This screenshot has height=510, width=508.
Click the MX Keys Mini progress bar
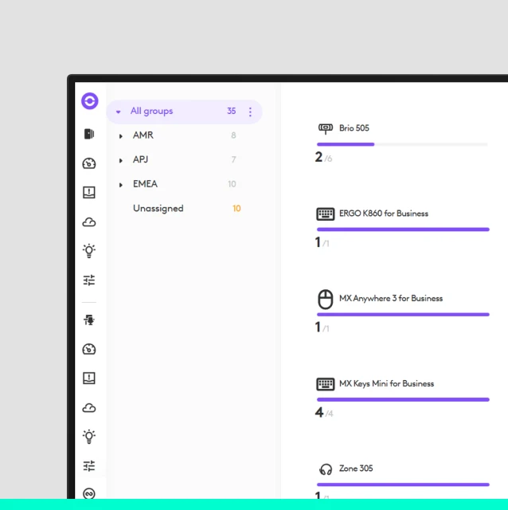pyautogui.click(x=403, y=399)
